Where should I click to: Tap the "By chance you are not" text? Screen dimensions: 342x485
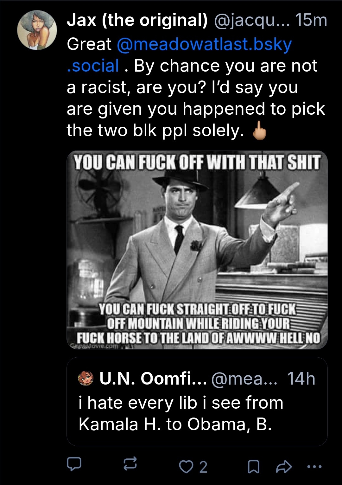click(x=225, y=66)
